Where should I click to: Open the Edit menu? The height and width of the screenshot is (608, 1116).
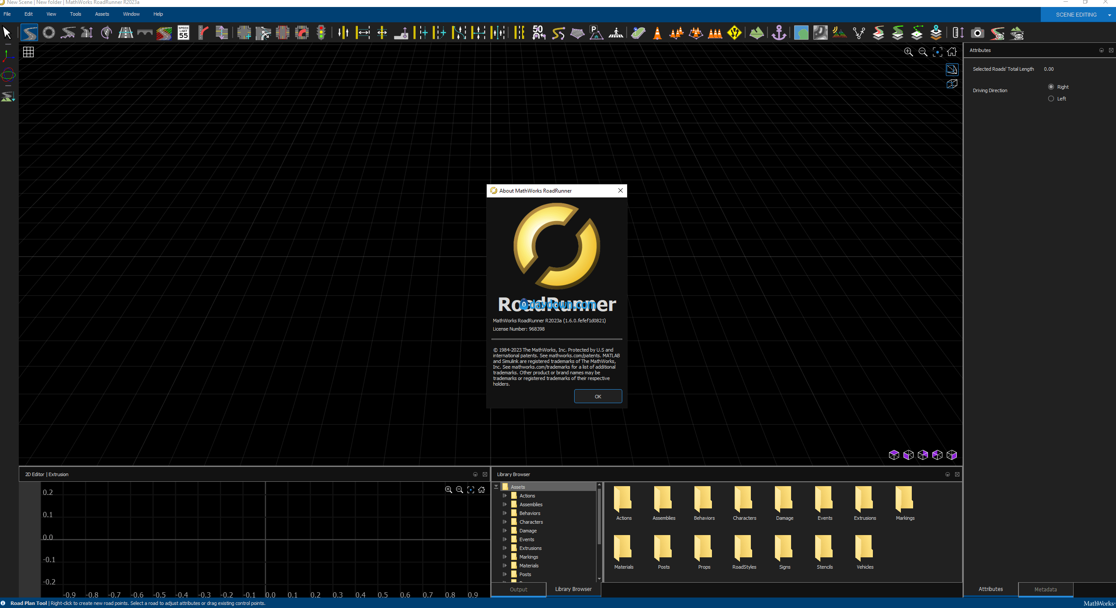[x=28, y=14]
